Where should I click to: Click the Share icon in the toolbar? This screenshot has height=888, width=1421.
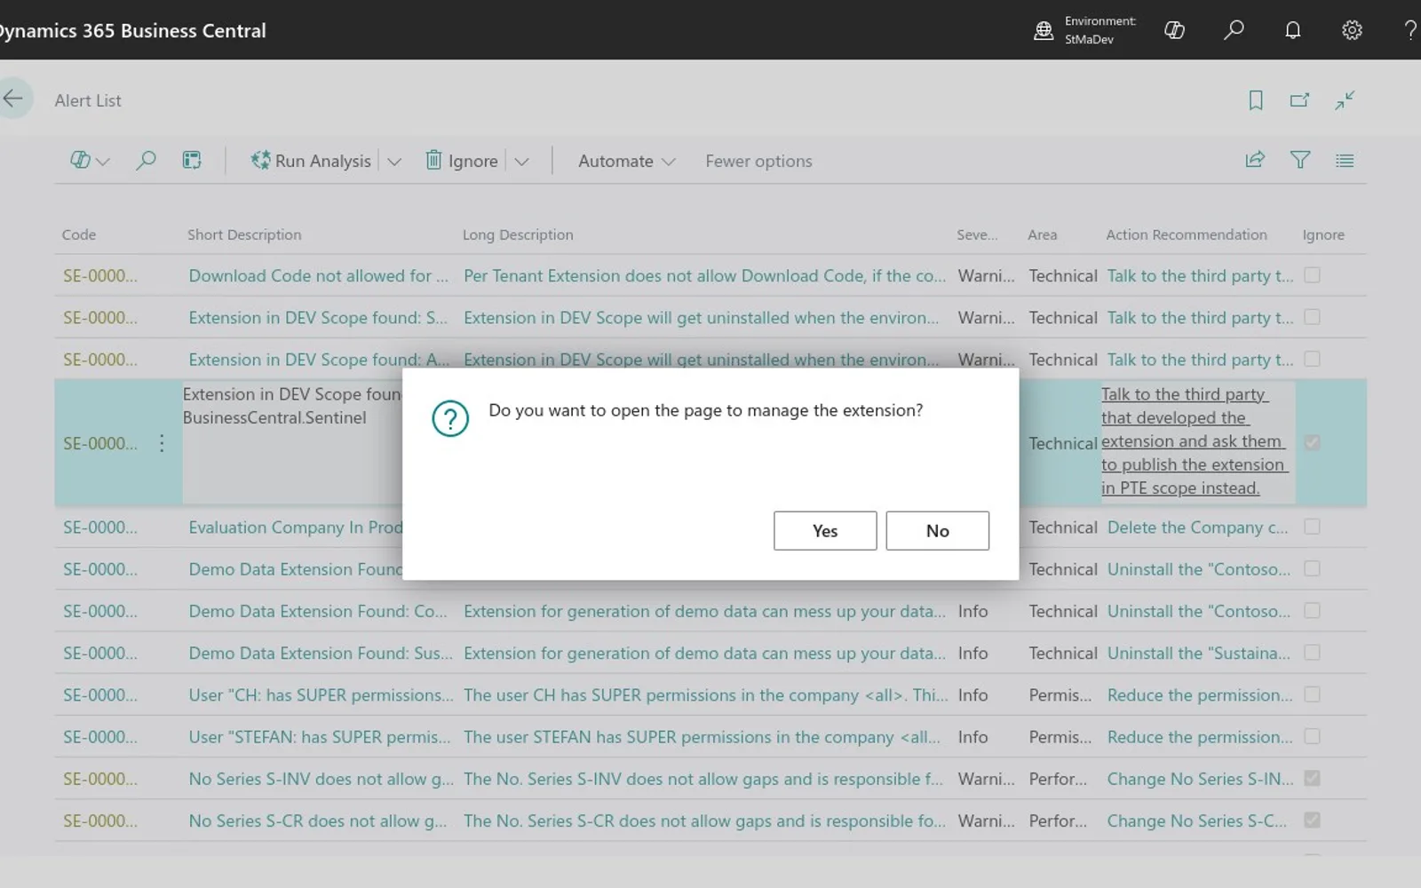(x=1255, y=161)
